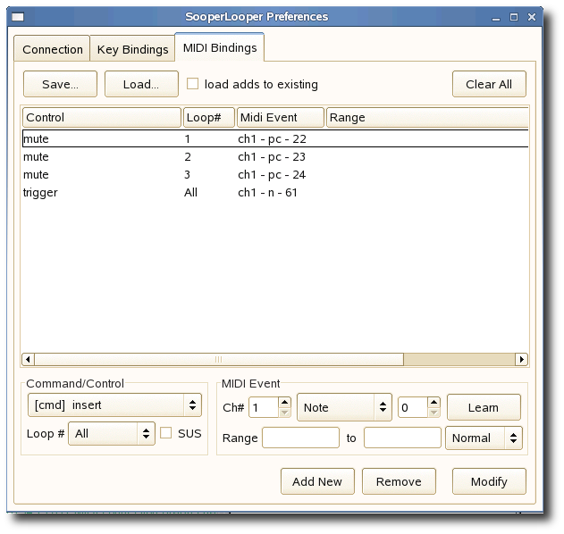The width and height of the screenshot is (564, 534).
Task: Select the mute binding for loop 1
Action: (x=275, y=138)
